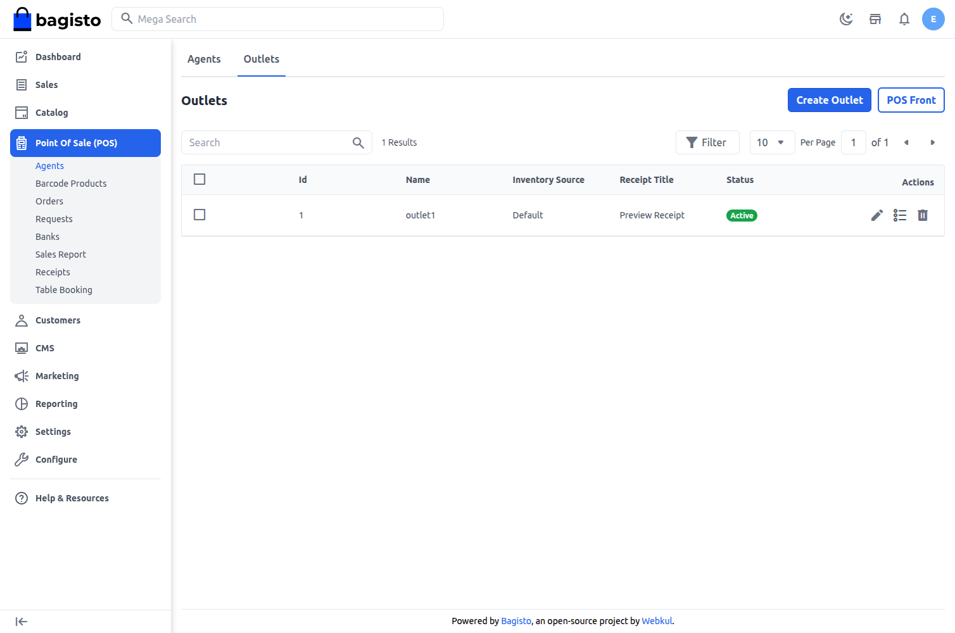Open Sales Report submenu item
955x633 pixels.
click(x=61, y=254)
